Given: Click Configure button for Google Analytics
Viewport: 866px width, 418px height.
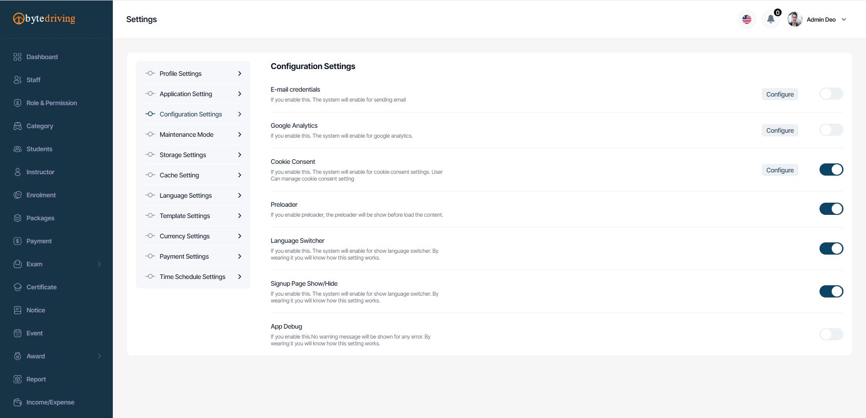Looking at the screenshot, I should point(779,130).
